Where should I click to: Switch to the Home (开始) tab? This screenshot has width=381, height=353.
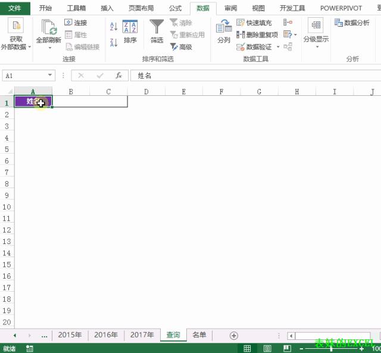point(45,8)
